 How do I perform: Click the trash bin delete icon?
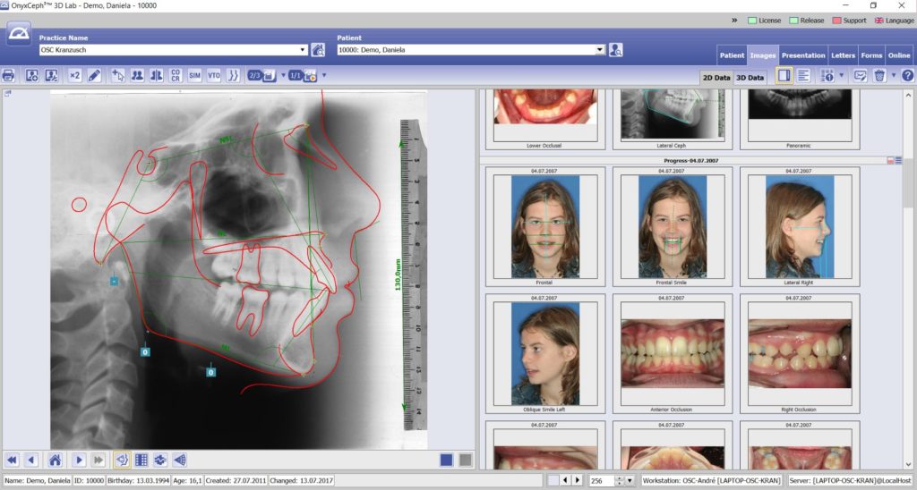(879, 75)
